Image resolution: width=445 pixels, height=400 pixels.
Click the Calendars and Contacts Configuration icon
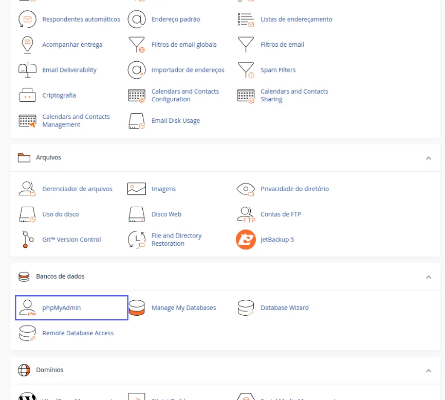[137, 96]
